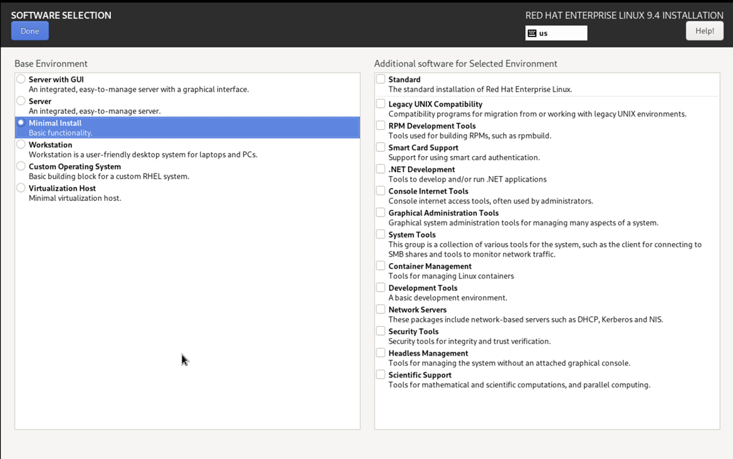Check the Scientific Support checkbox
This screenshot has height=459, width=733.
(x=380, y=374)
